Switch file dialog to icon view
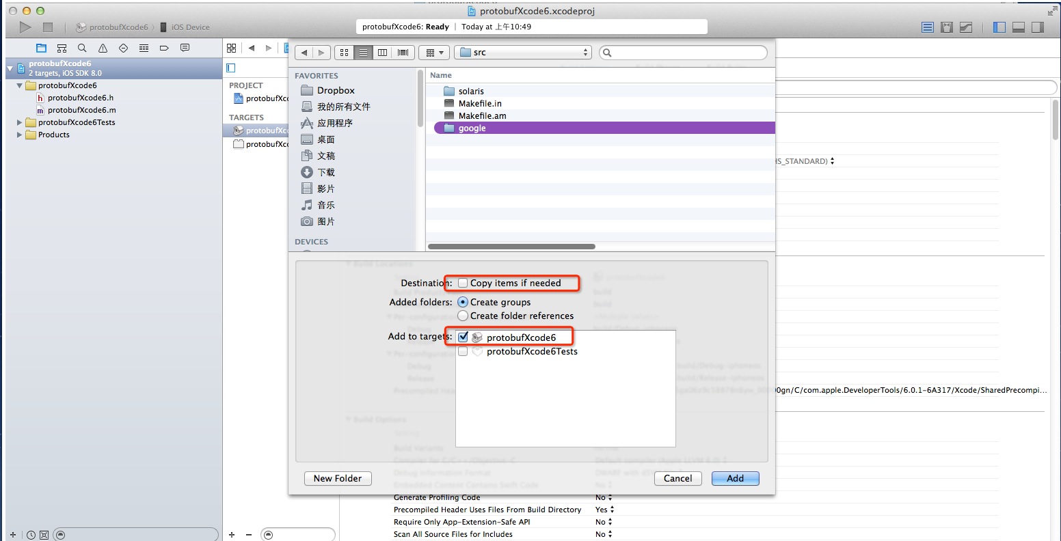The image size is (1061, 541). click(x=345, y=53)
